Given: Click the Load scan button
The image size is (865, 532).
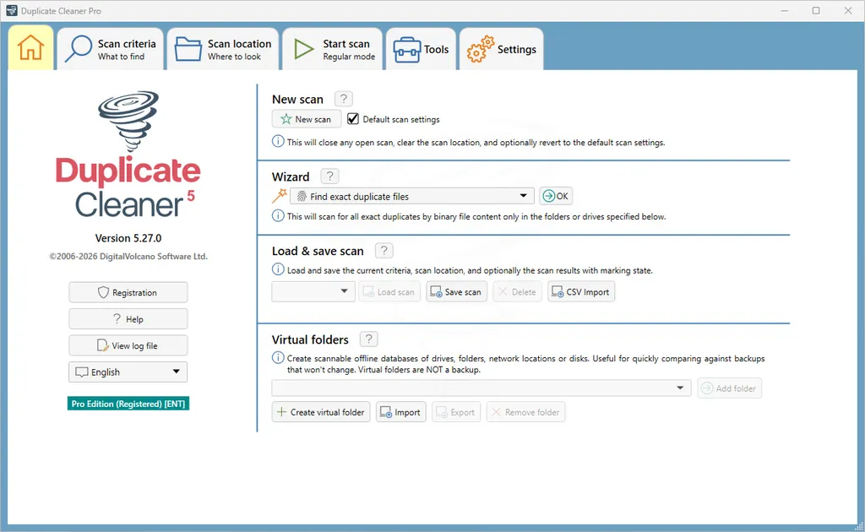Looking at the screenshot, I should click(389, 291).
